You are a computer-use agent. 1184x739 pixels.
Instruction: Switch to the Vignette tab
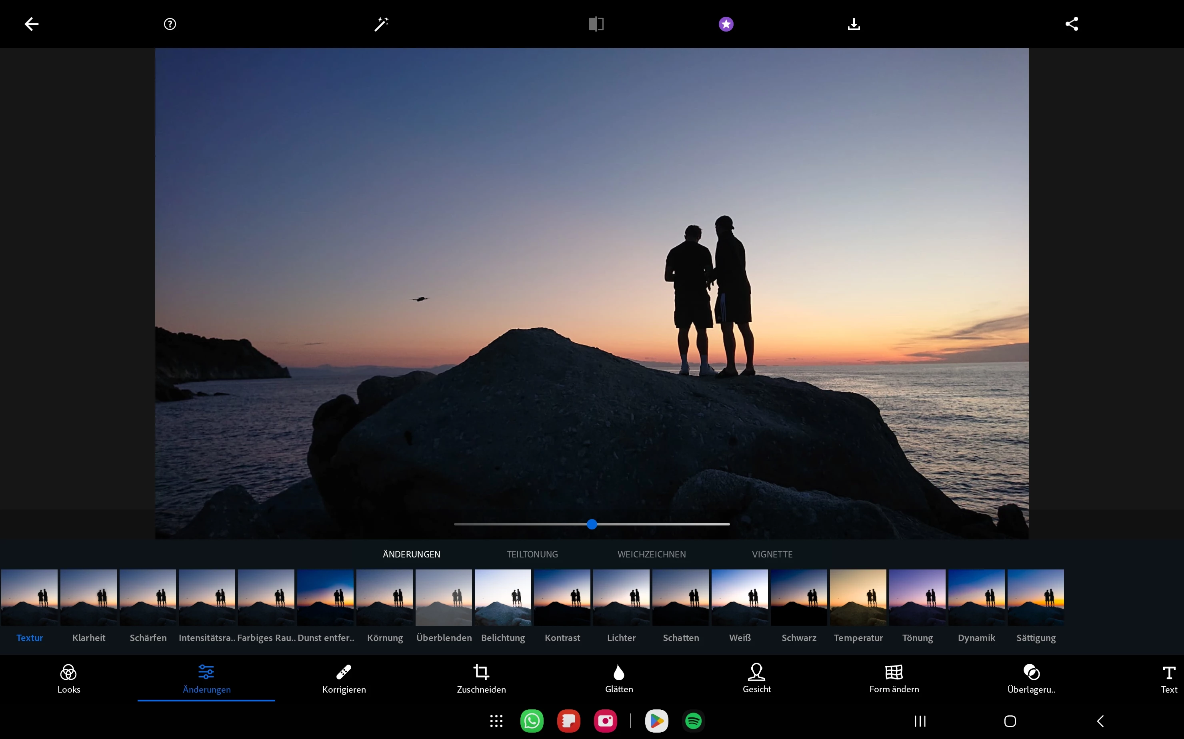point(772,554)
